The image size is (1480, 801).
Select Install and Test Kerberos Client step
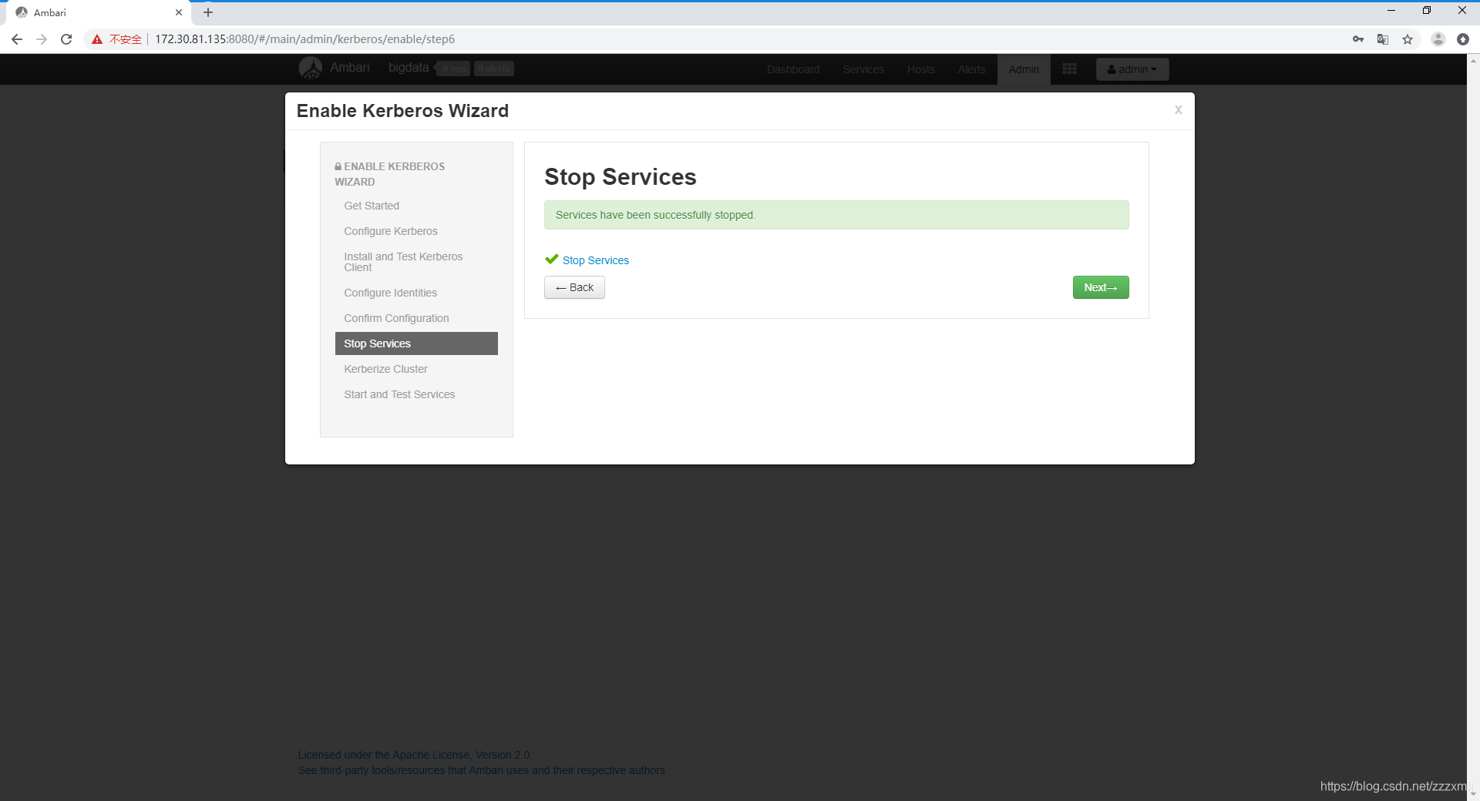click(x=403, y=262)
